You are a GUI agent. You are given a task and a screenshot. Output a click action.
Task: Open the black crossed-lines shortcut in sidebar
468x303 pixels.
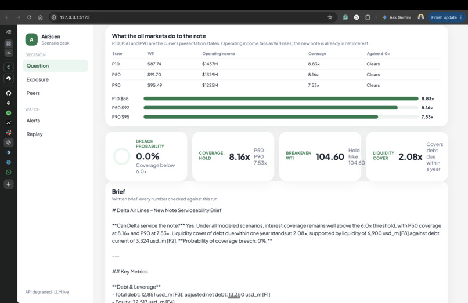coord(9,123)
